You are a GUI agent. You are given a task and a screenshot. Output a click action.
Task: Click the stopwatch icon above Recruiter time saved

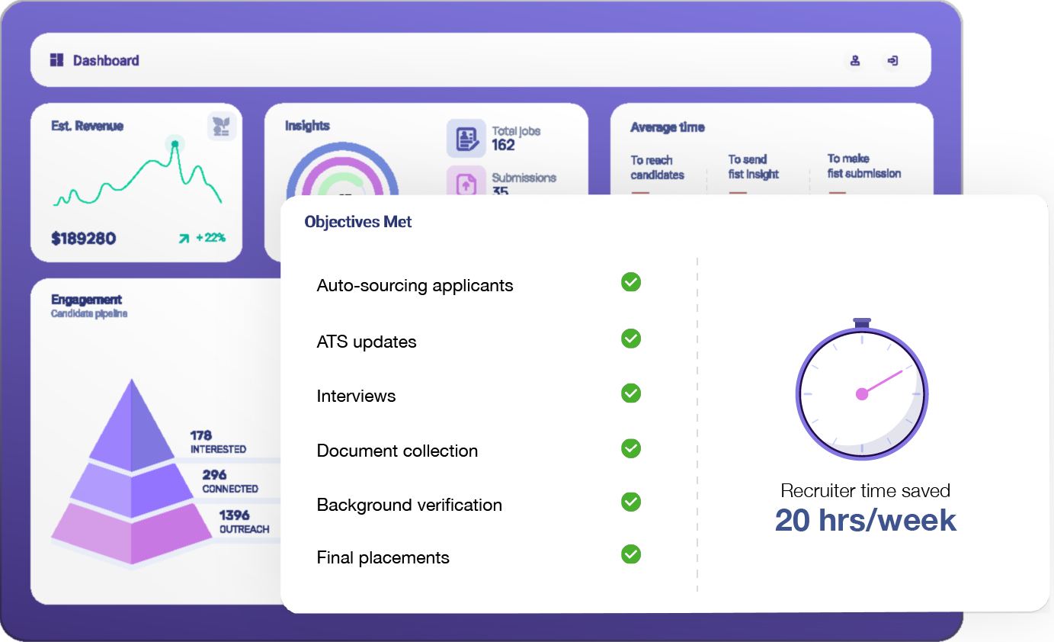click(x=861, y=393)
